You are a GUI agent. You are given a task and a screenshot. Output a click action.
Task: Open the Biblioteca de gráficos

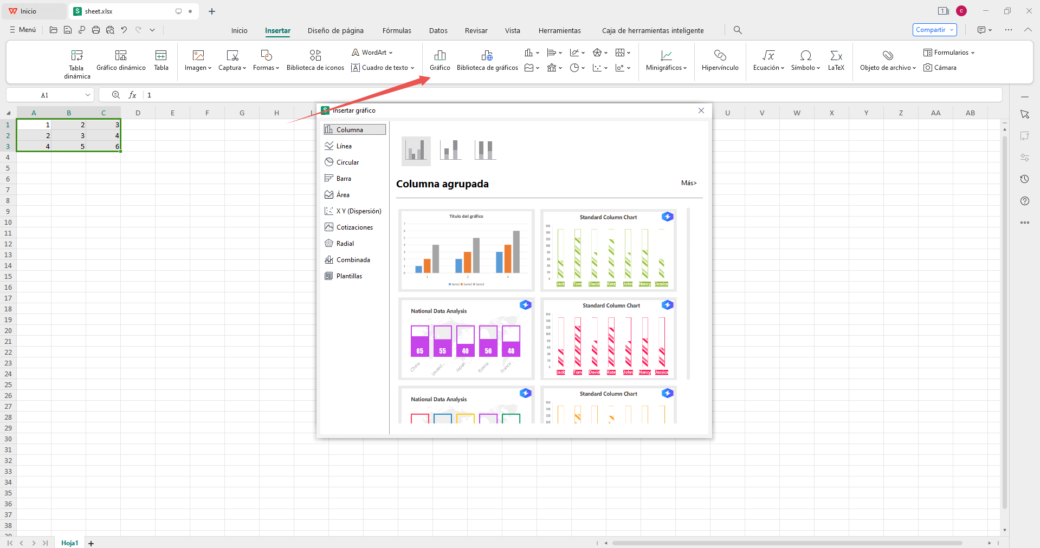[487, 60]
